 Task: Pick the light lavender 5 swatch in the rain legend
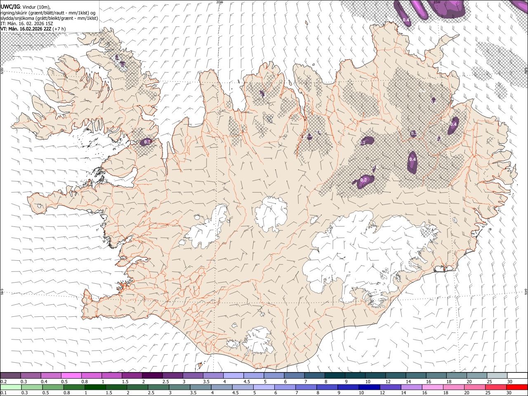coord(264,387)
